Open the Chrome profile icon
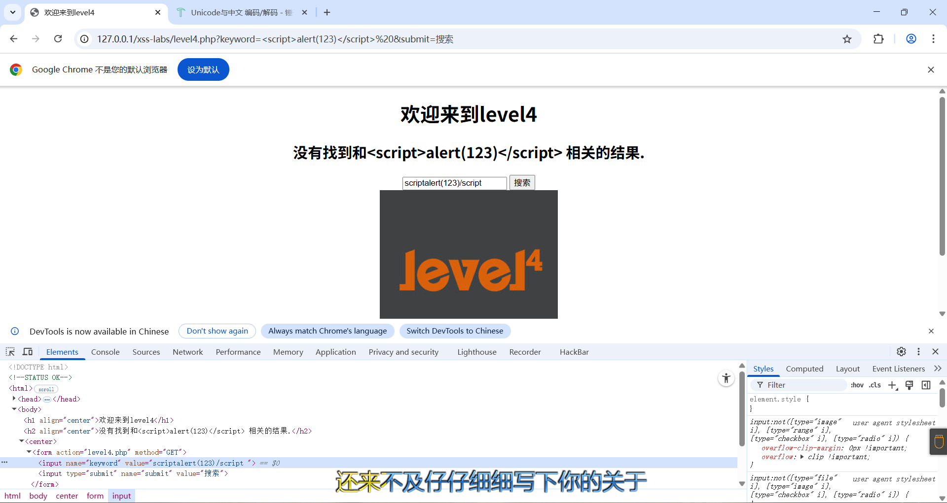 (911, 39)
